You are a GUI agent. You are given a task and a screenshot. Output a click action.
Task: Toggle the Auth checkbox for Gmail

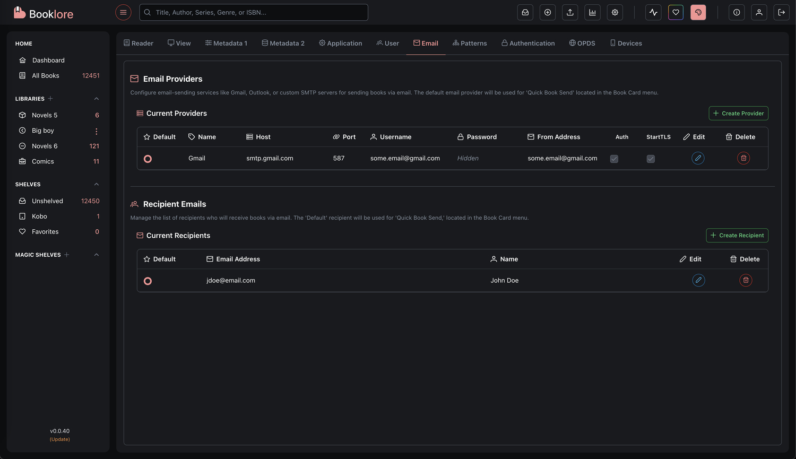[614, 159]
